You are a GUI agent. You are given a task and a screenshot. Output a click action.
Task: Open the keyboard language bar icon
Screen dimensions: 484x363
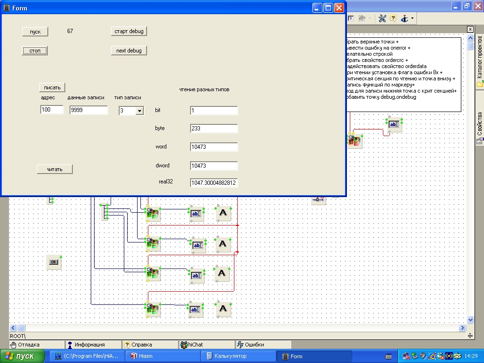coord(389,356)
